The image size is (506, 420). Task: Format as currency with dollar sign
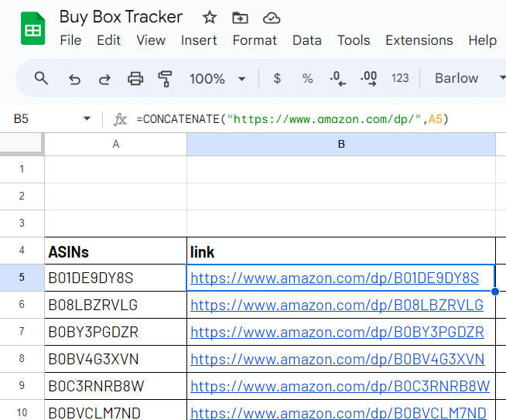pos(277,78)
